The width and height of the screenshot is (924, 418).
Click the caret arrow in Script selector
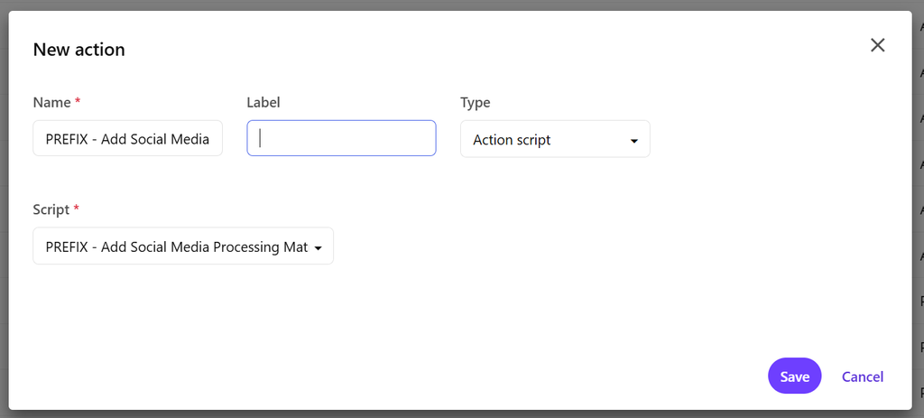click(319, 247)
